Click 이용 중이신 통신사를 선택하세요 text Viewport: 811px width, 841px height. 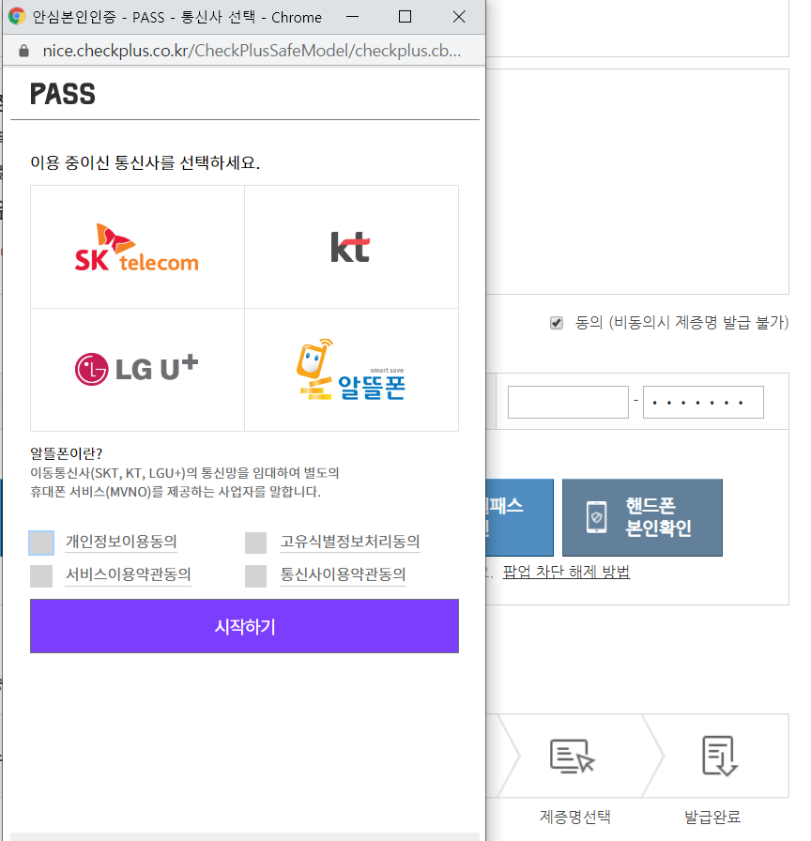(x=145, y=162)
